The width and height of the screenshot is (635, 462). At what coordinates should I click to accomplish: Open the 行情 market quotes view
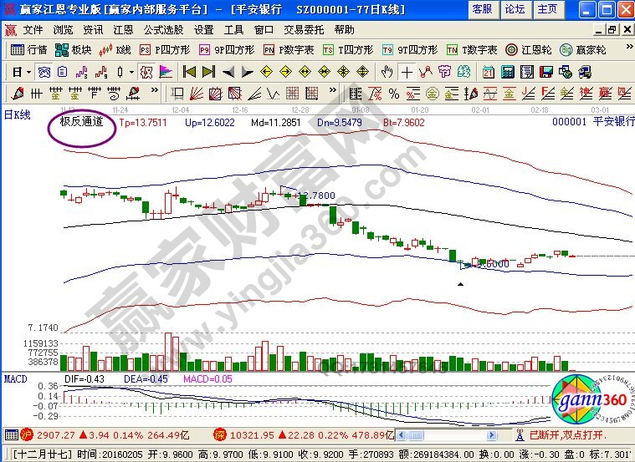point(29,50)
